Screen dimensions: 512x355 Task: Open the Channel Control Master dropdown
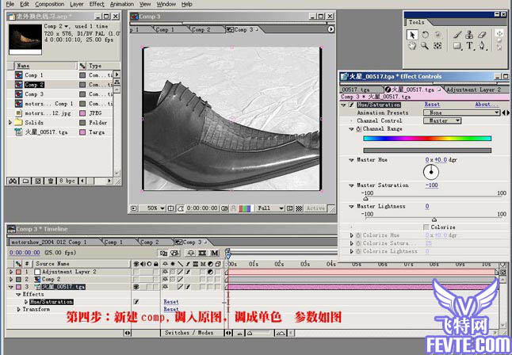tap(442, 120)
